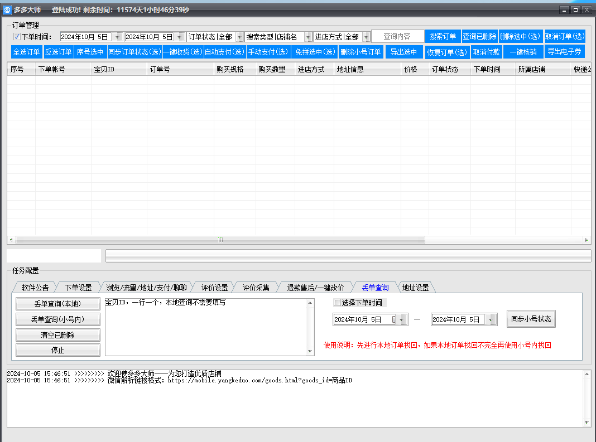Expand the 搜索类型 店铺名 dropdown
This screenshot has height=442, width=596.
click(x=308, y=37)
